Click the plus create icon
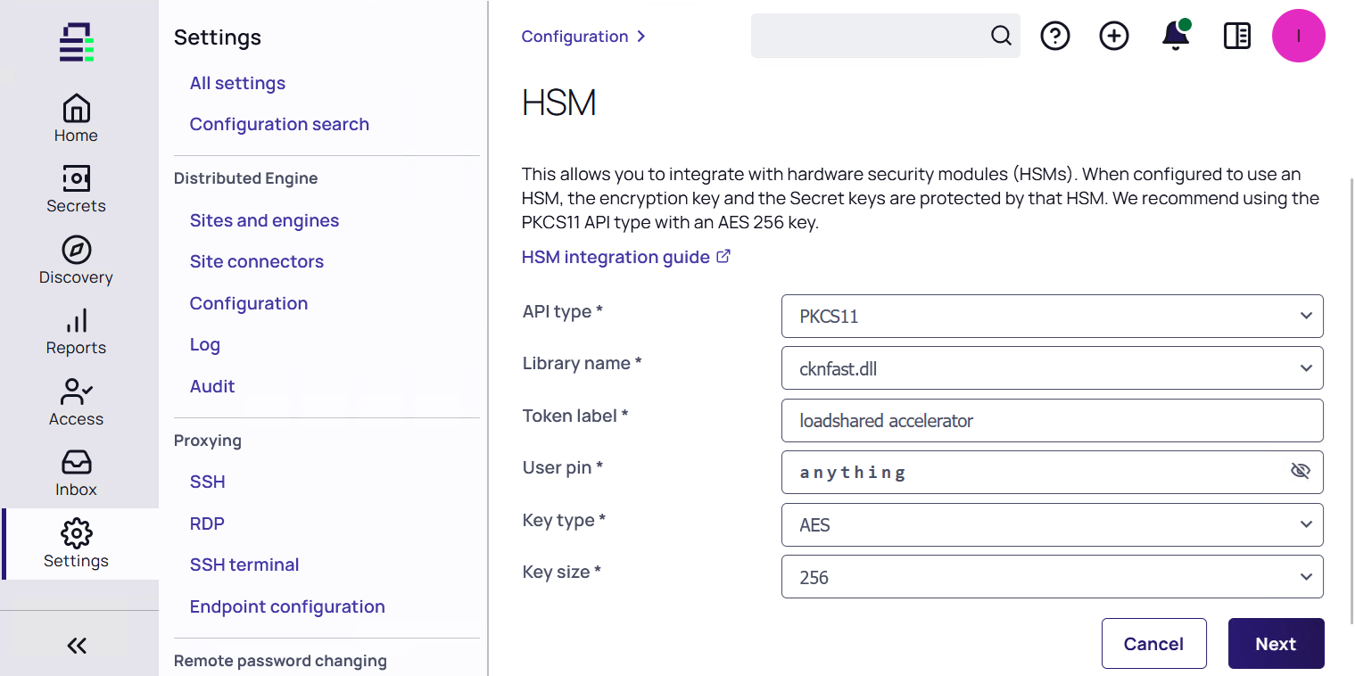1355x676 pixels. 1114,36
